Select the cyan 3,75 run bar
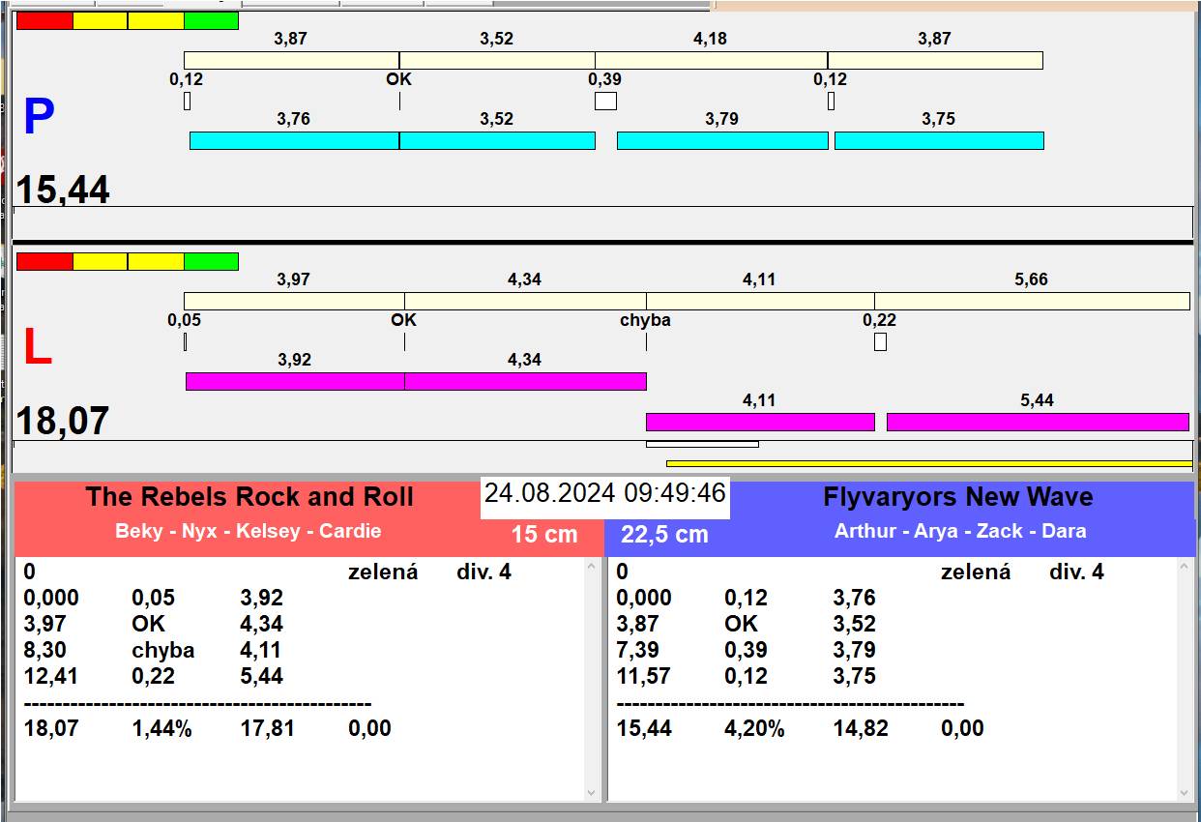Screen dimensions: 1201x822 [x=938, y=141]
